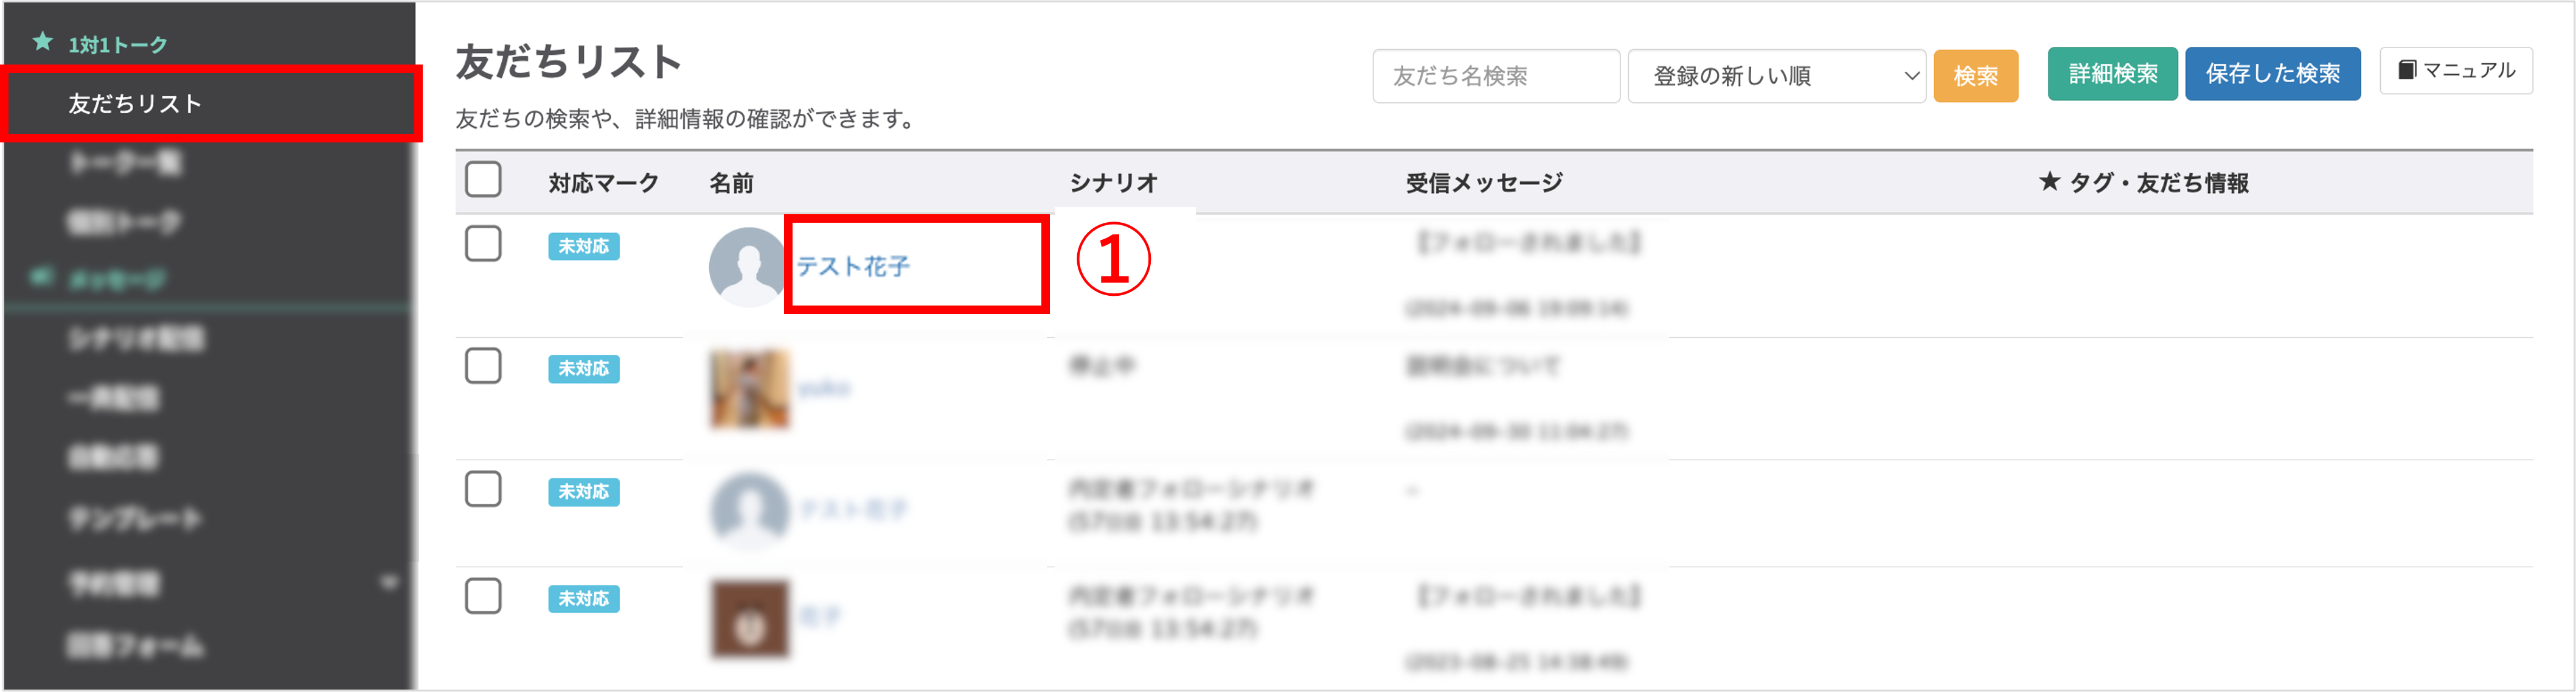Open the 1対1トーク sidebar section
Viewport: 2576px width, 692px height.
click(x=117, y=44)
